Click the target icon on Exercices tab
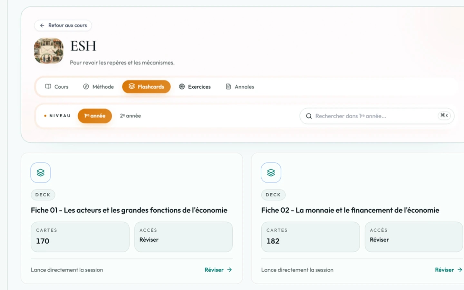This screenshot has height=290, width=464. coord(182,86)
